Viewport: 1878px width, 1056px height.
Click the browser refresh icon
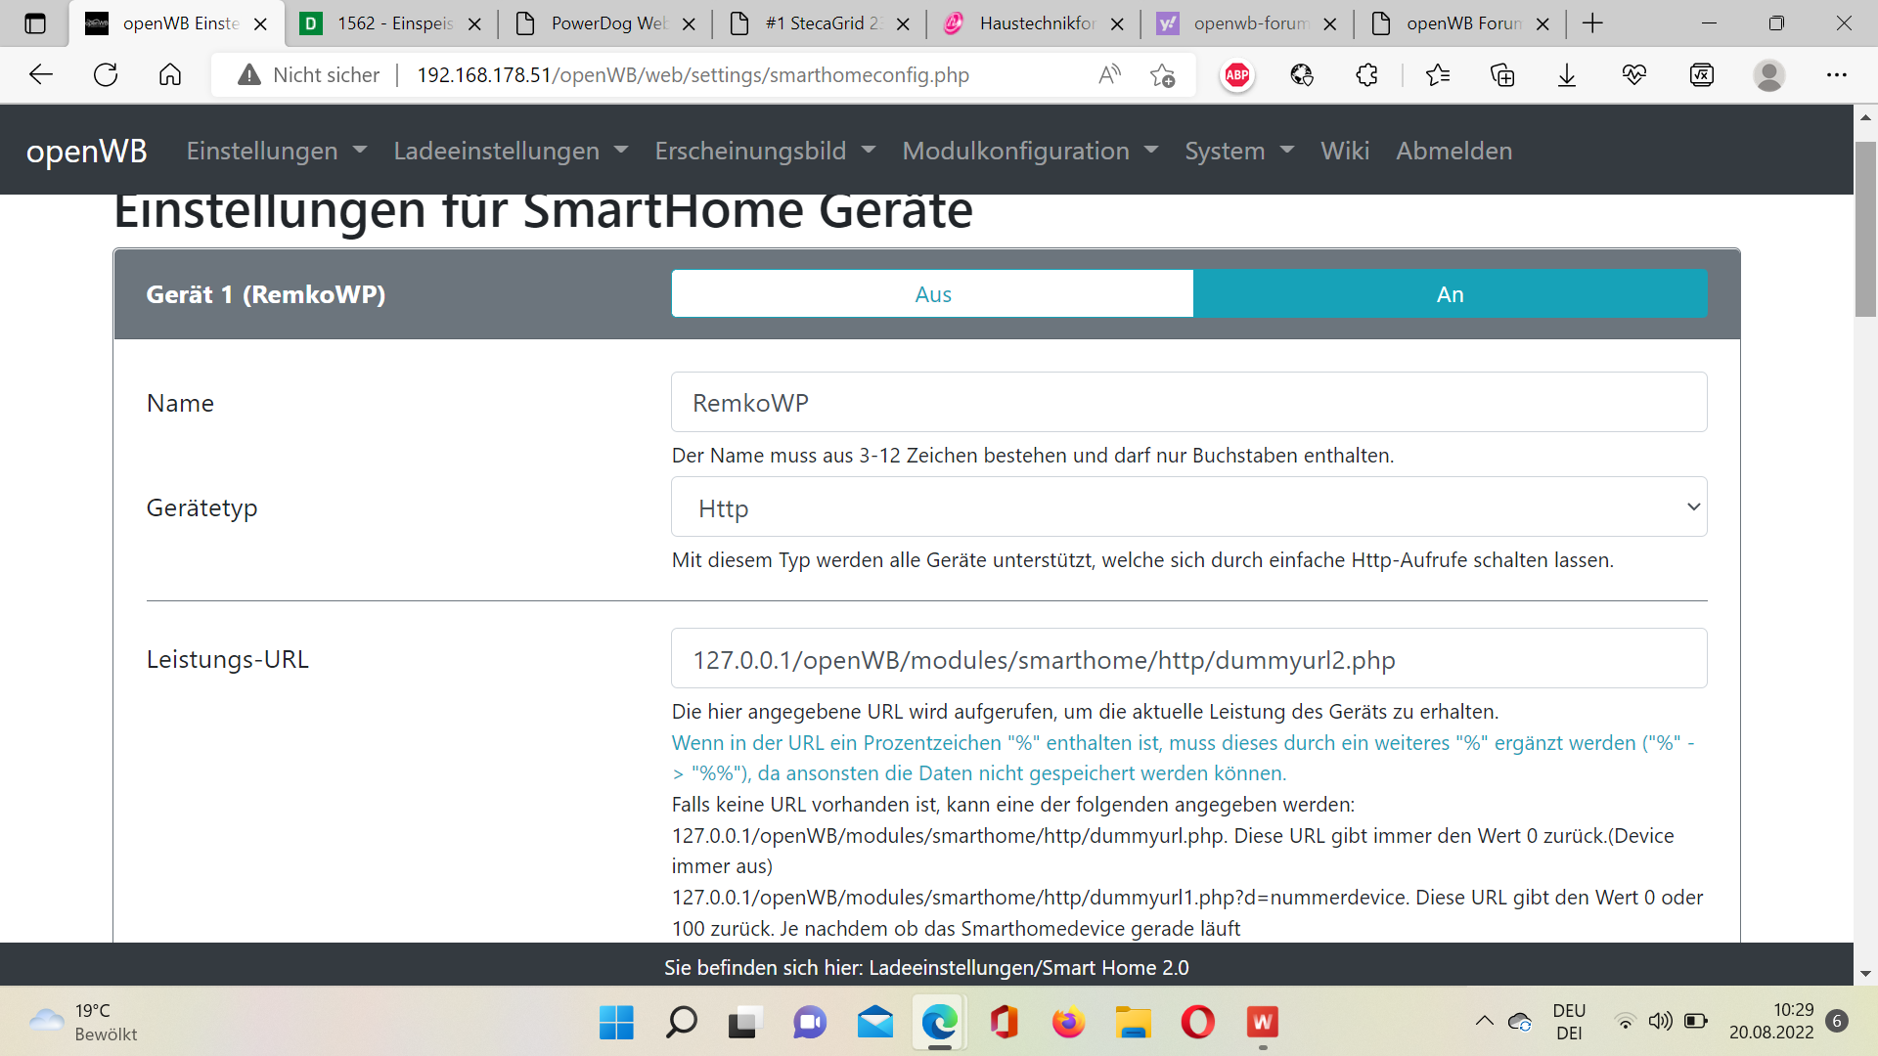pyautogui.click(x=106, y=75)
